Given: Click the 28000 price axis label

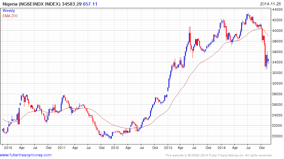Looking at the screenshot, I should (277, 94).
